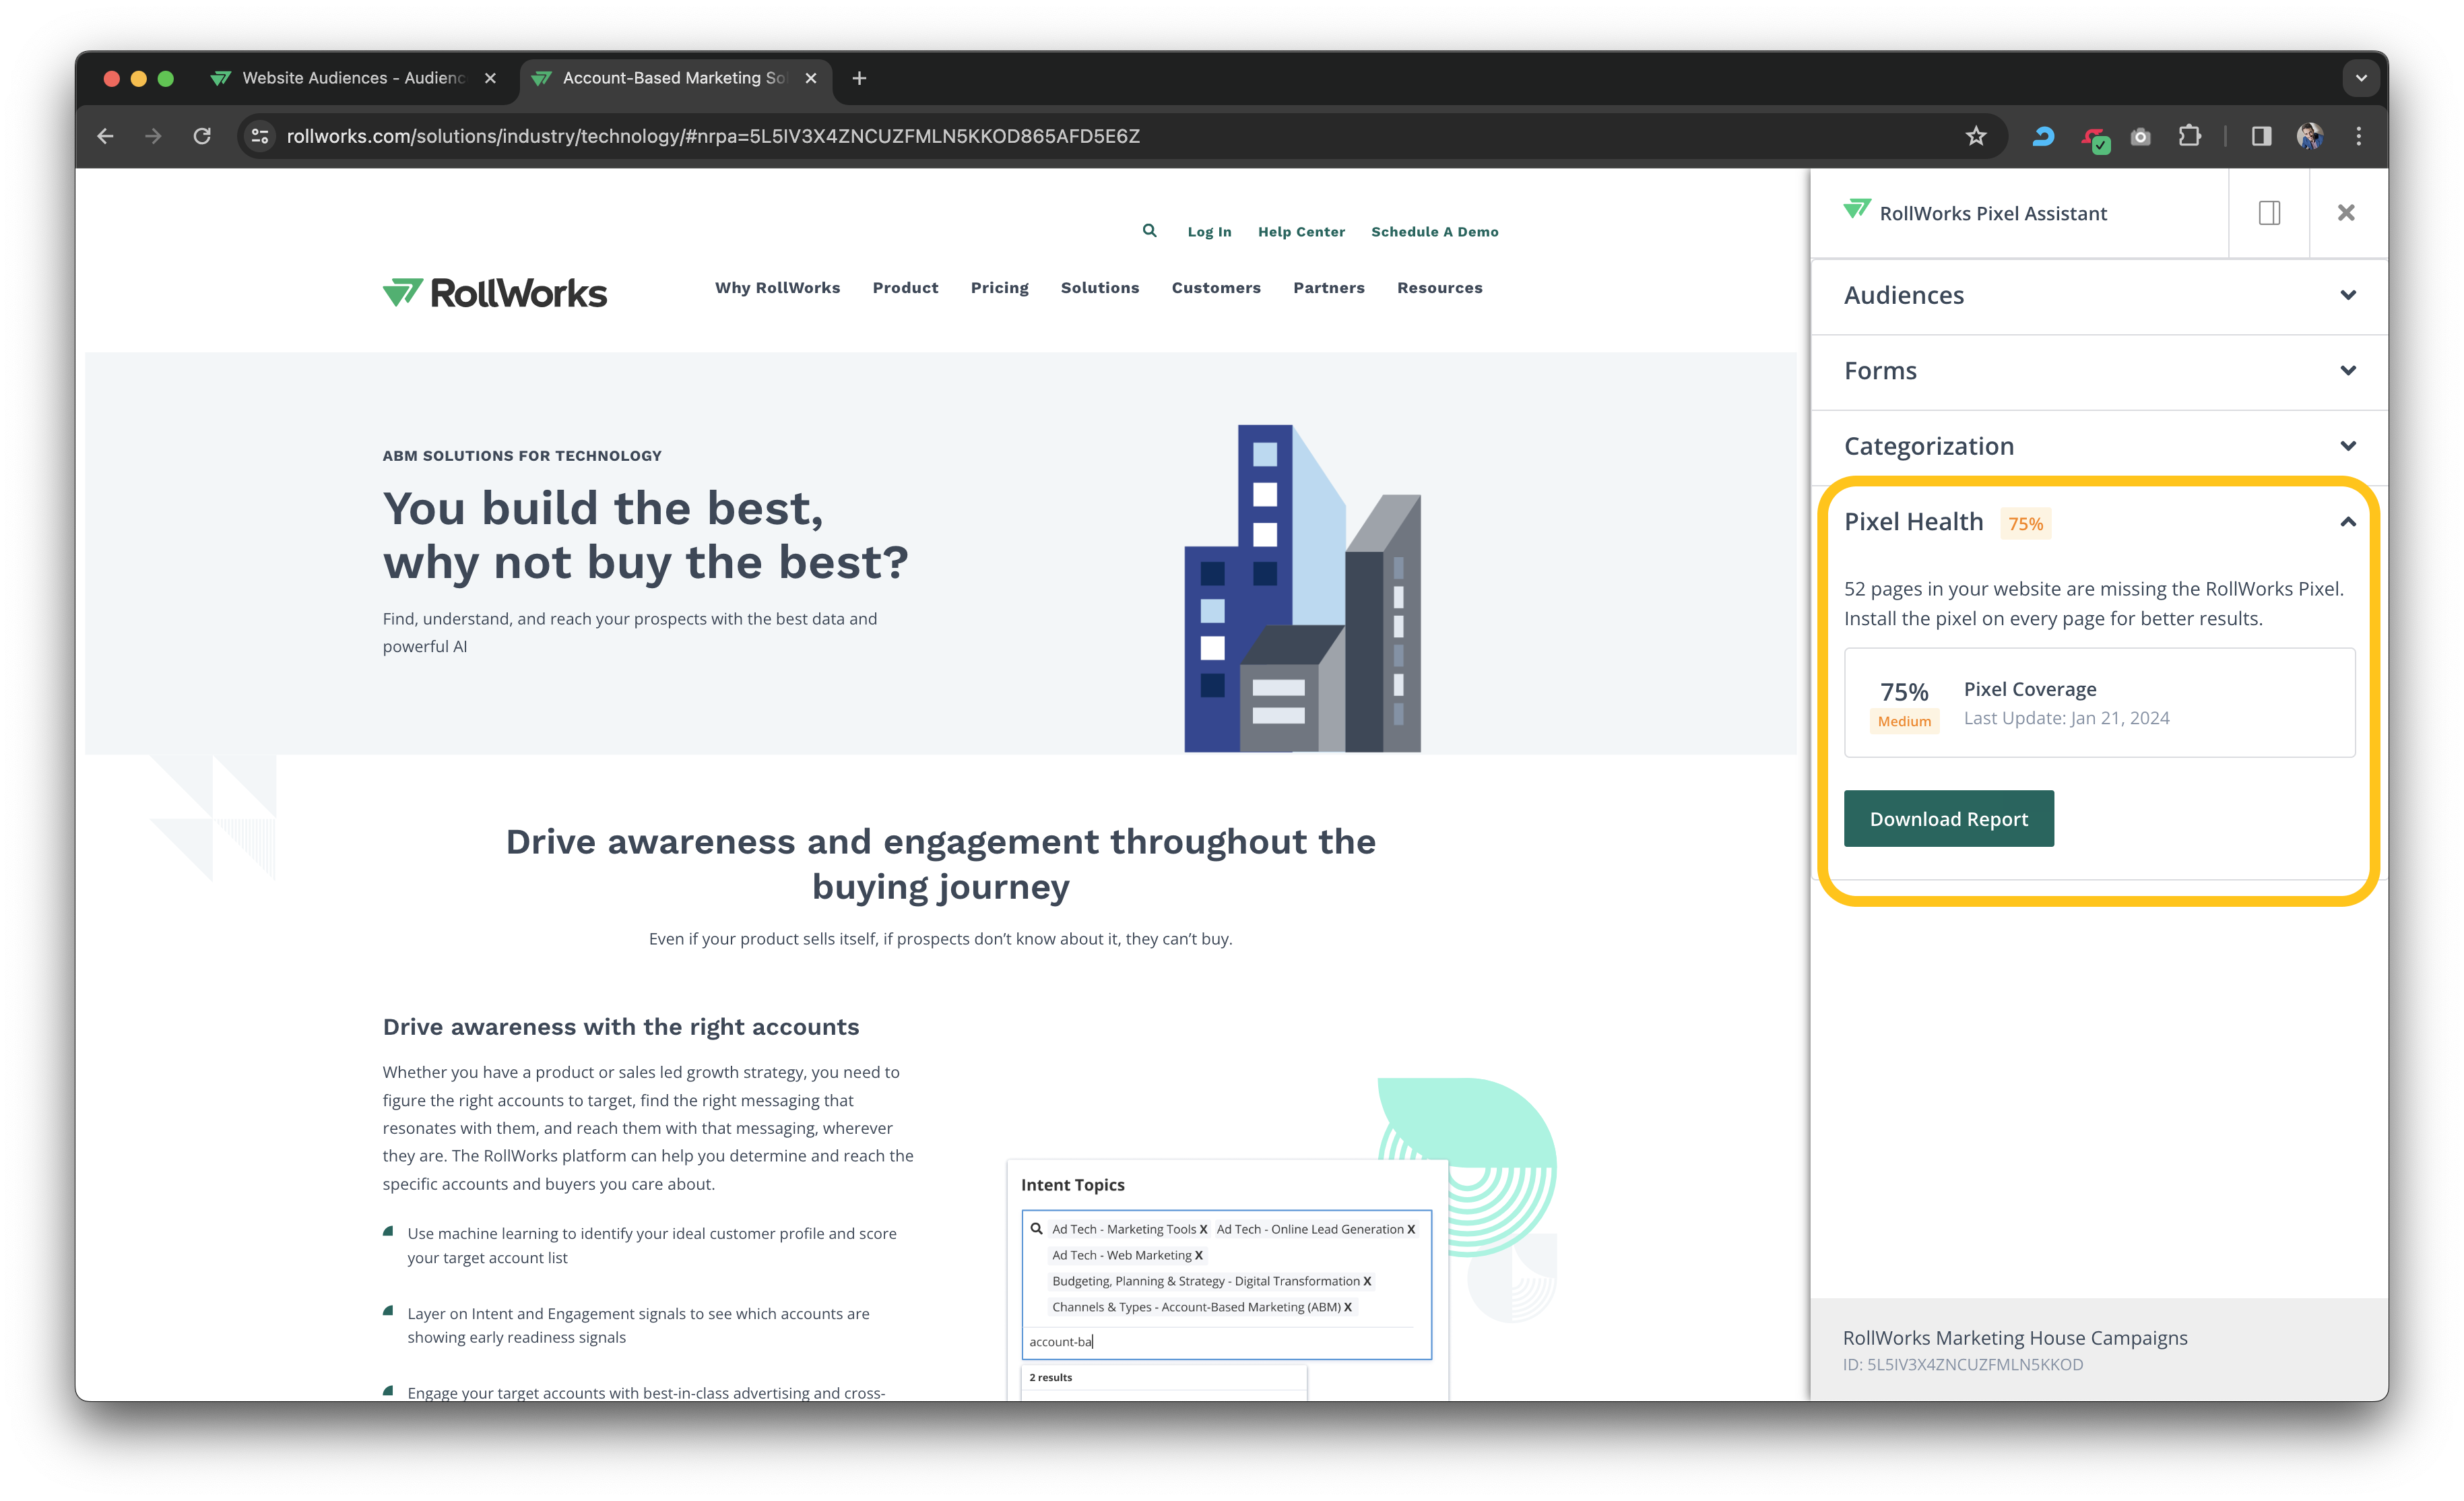This screenshot has height=1501, width=2464.
Task: Open the Customers menu
Action: click(x=1216, y=288)
